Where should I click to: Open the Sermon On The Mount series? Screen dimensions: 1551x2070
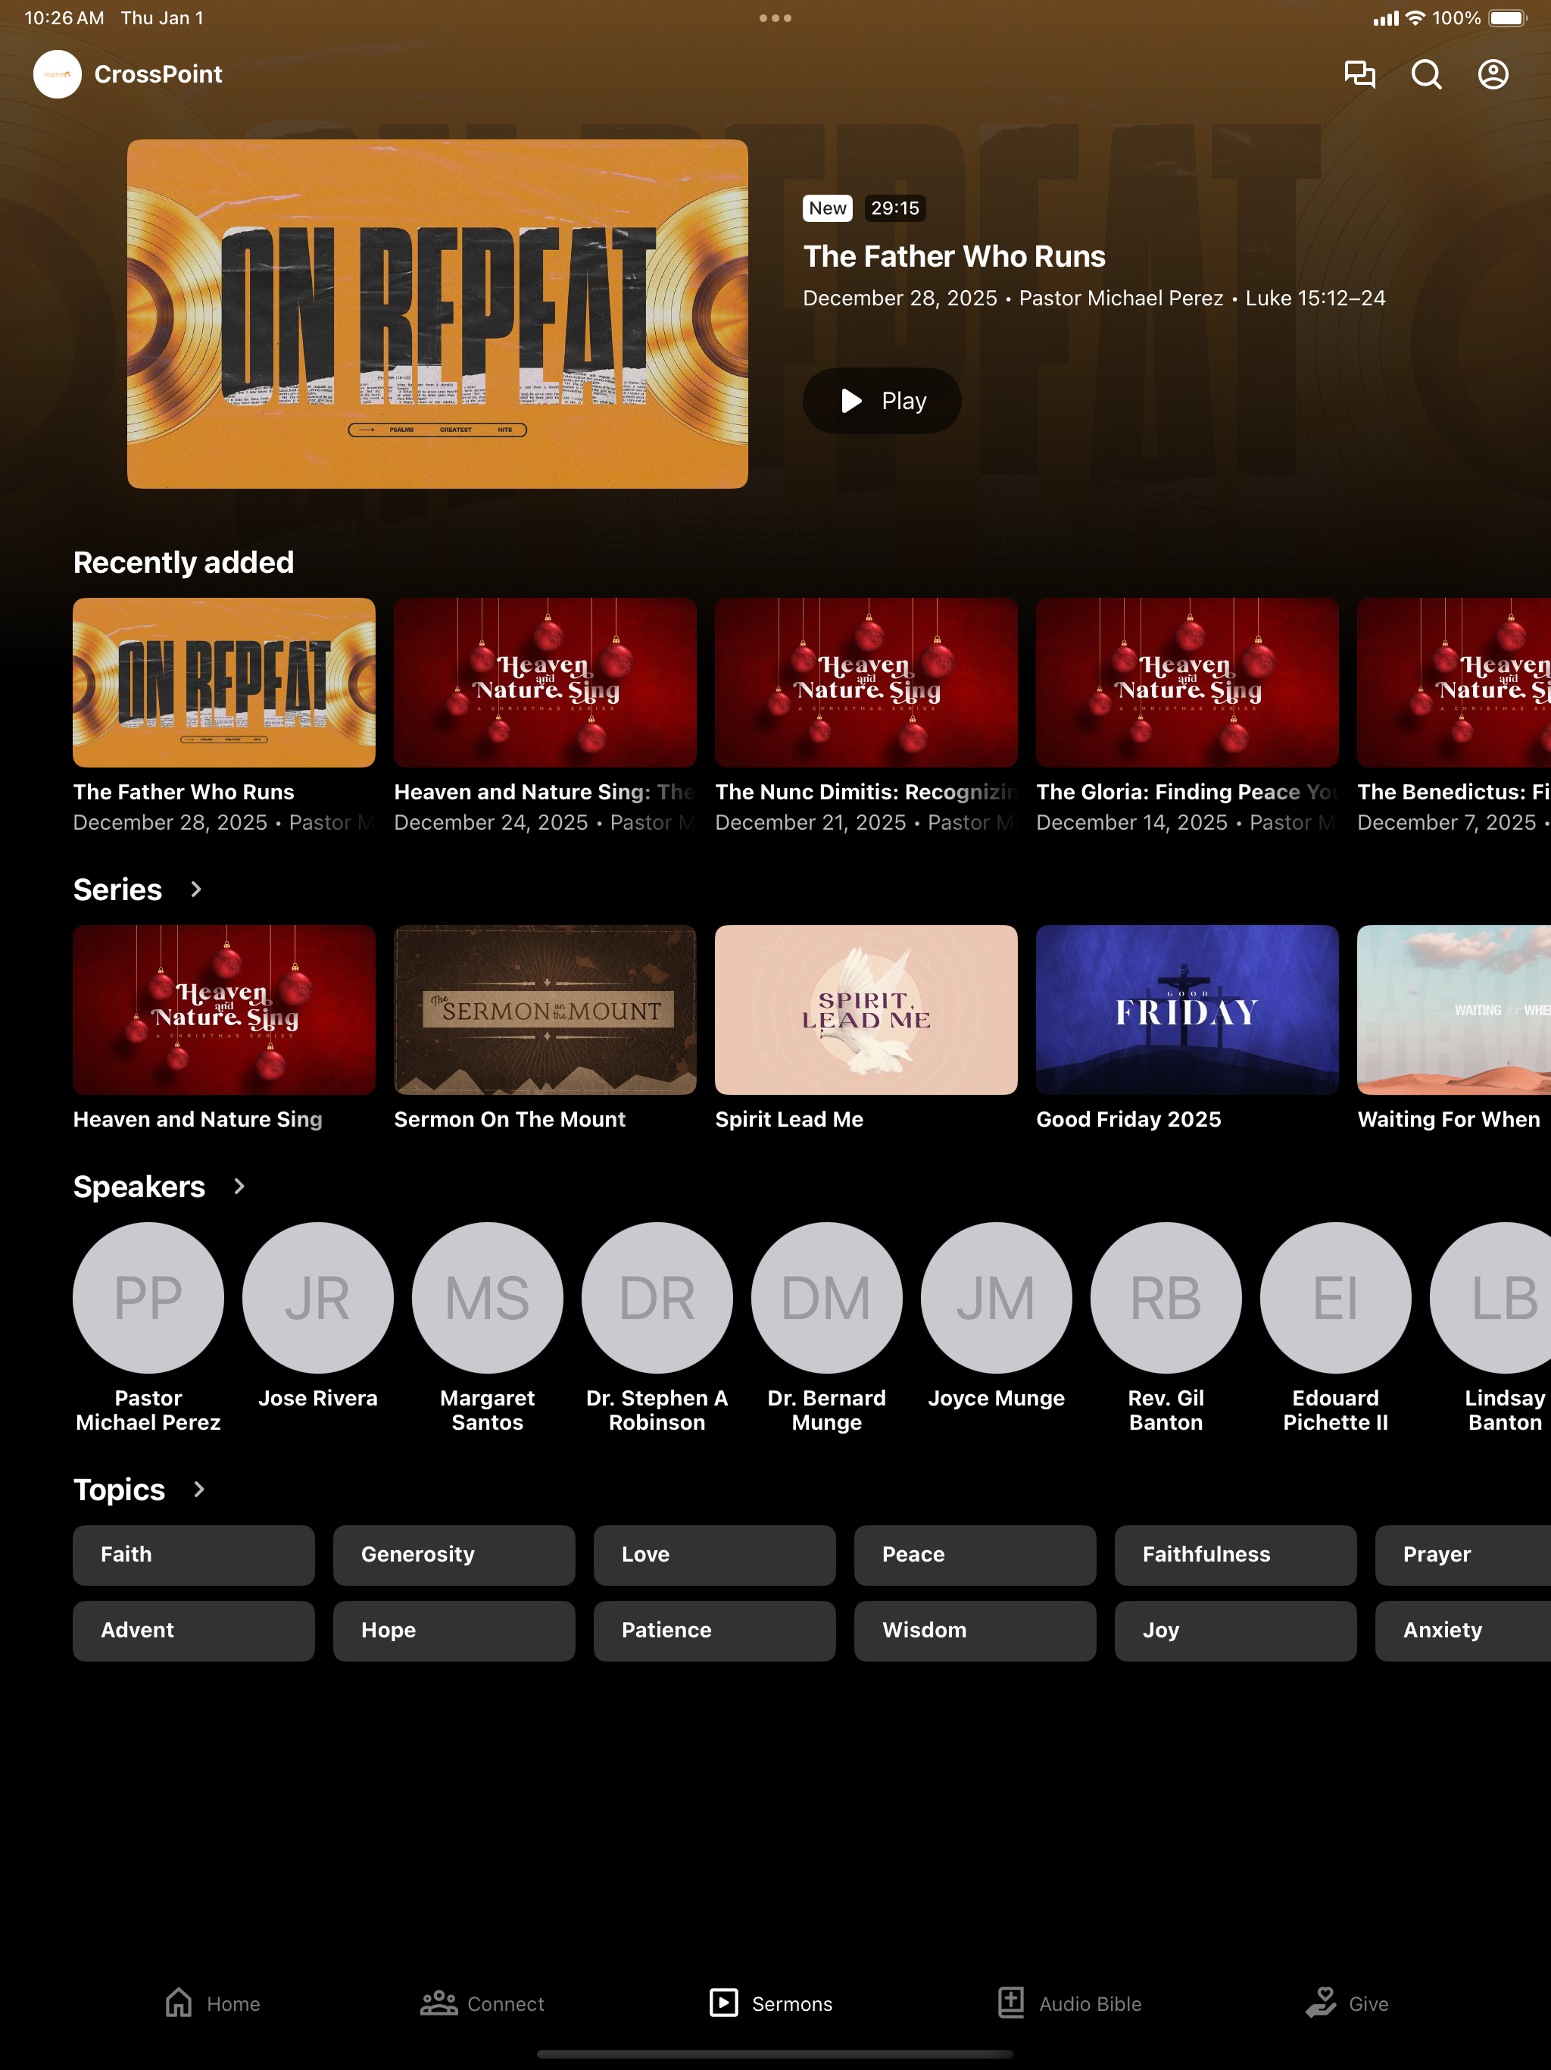[545, 1027]
